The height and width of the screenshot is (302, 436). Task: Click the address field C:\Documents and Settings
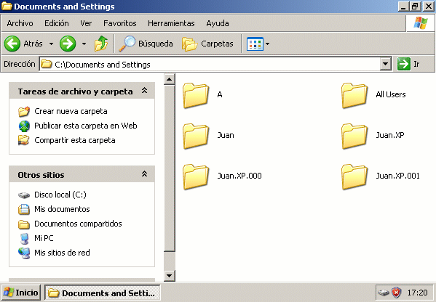click(x=210, y=65)
